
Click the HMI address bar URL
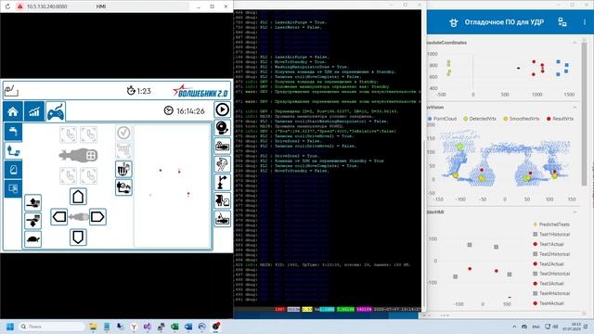click(x=47, y=6)
